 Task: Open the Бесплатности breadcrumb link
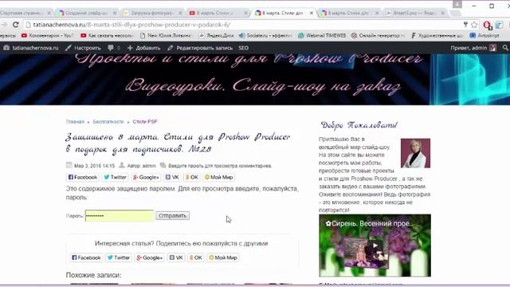click(x=108, y=122)
